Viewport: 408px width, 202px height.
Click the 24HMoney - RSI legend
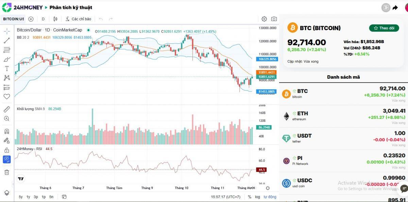coord(30,149)
